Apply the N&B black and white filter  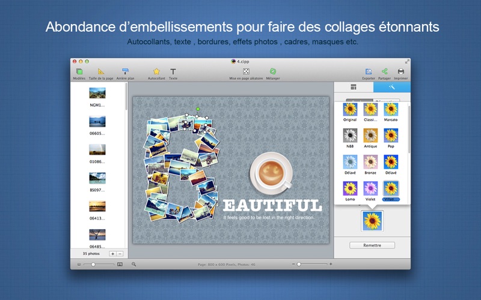350,138
